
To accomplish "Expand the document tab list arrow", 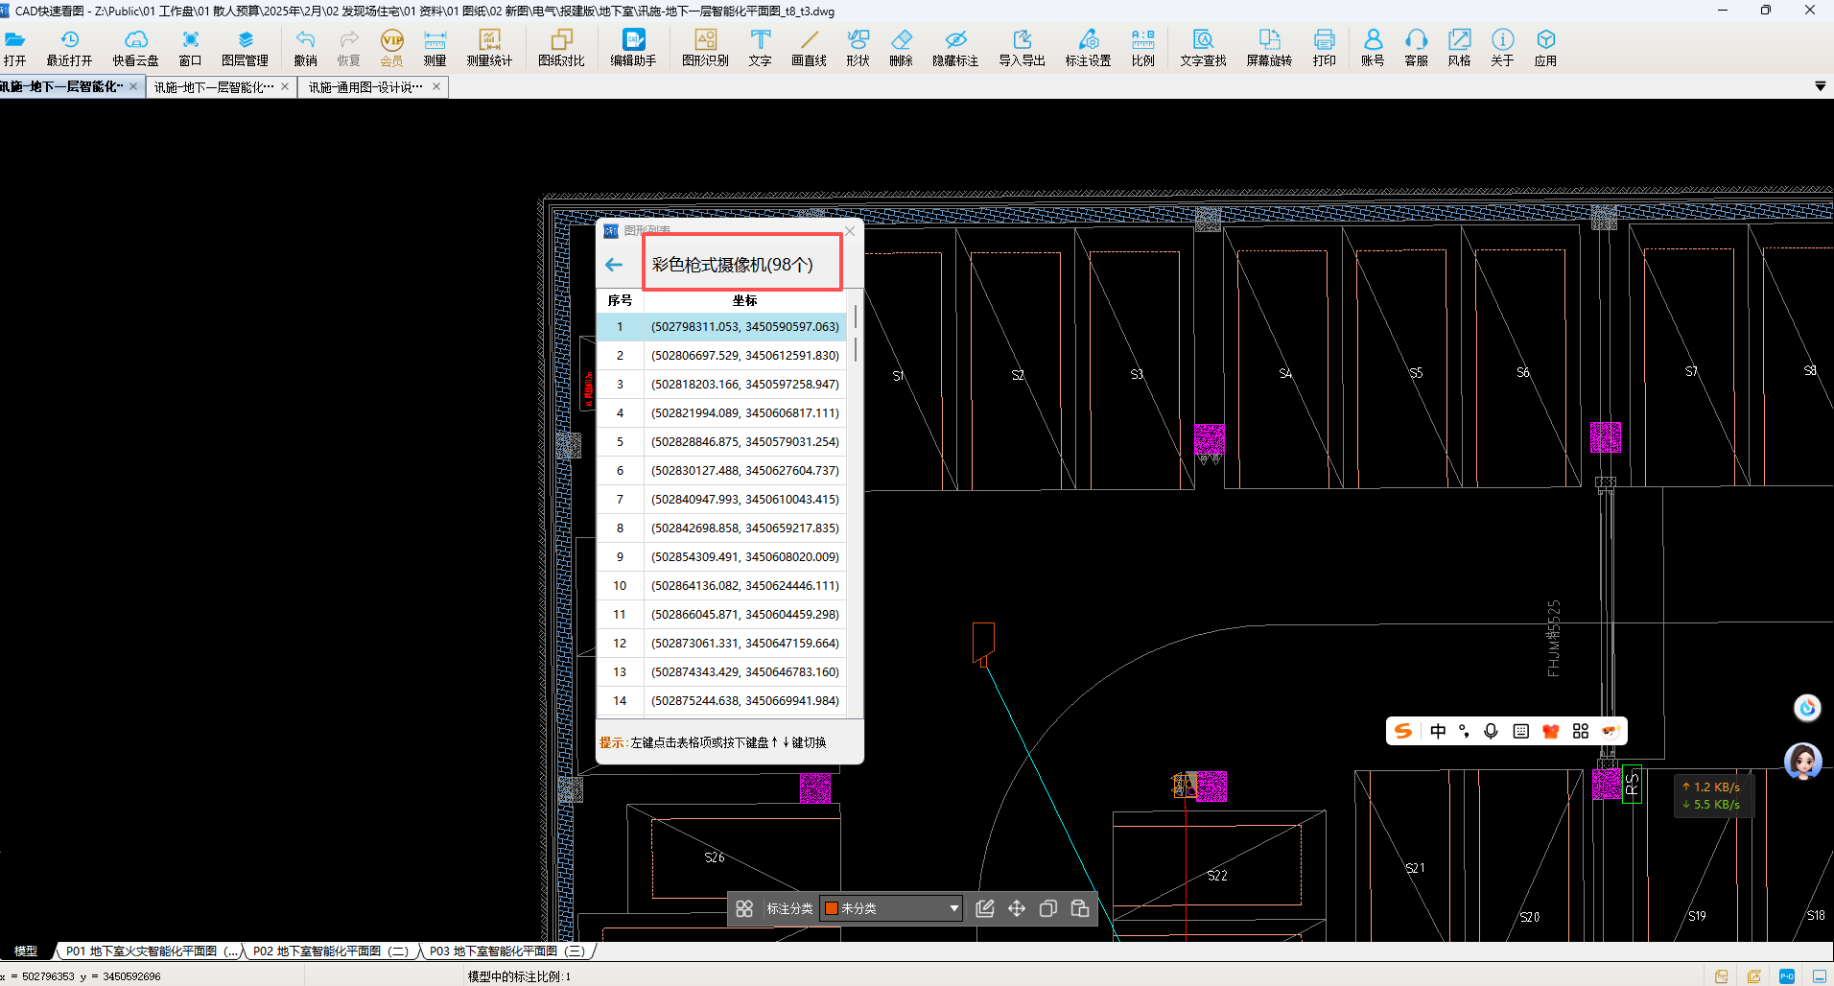I will (1820, 86).
